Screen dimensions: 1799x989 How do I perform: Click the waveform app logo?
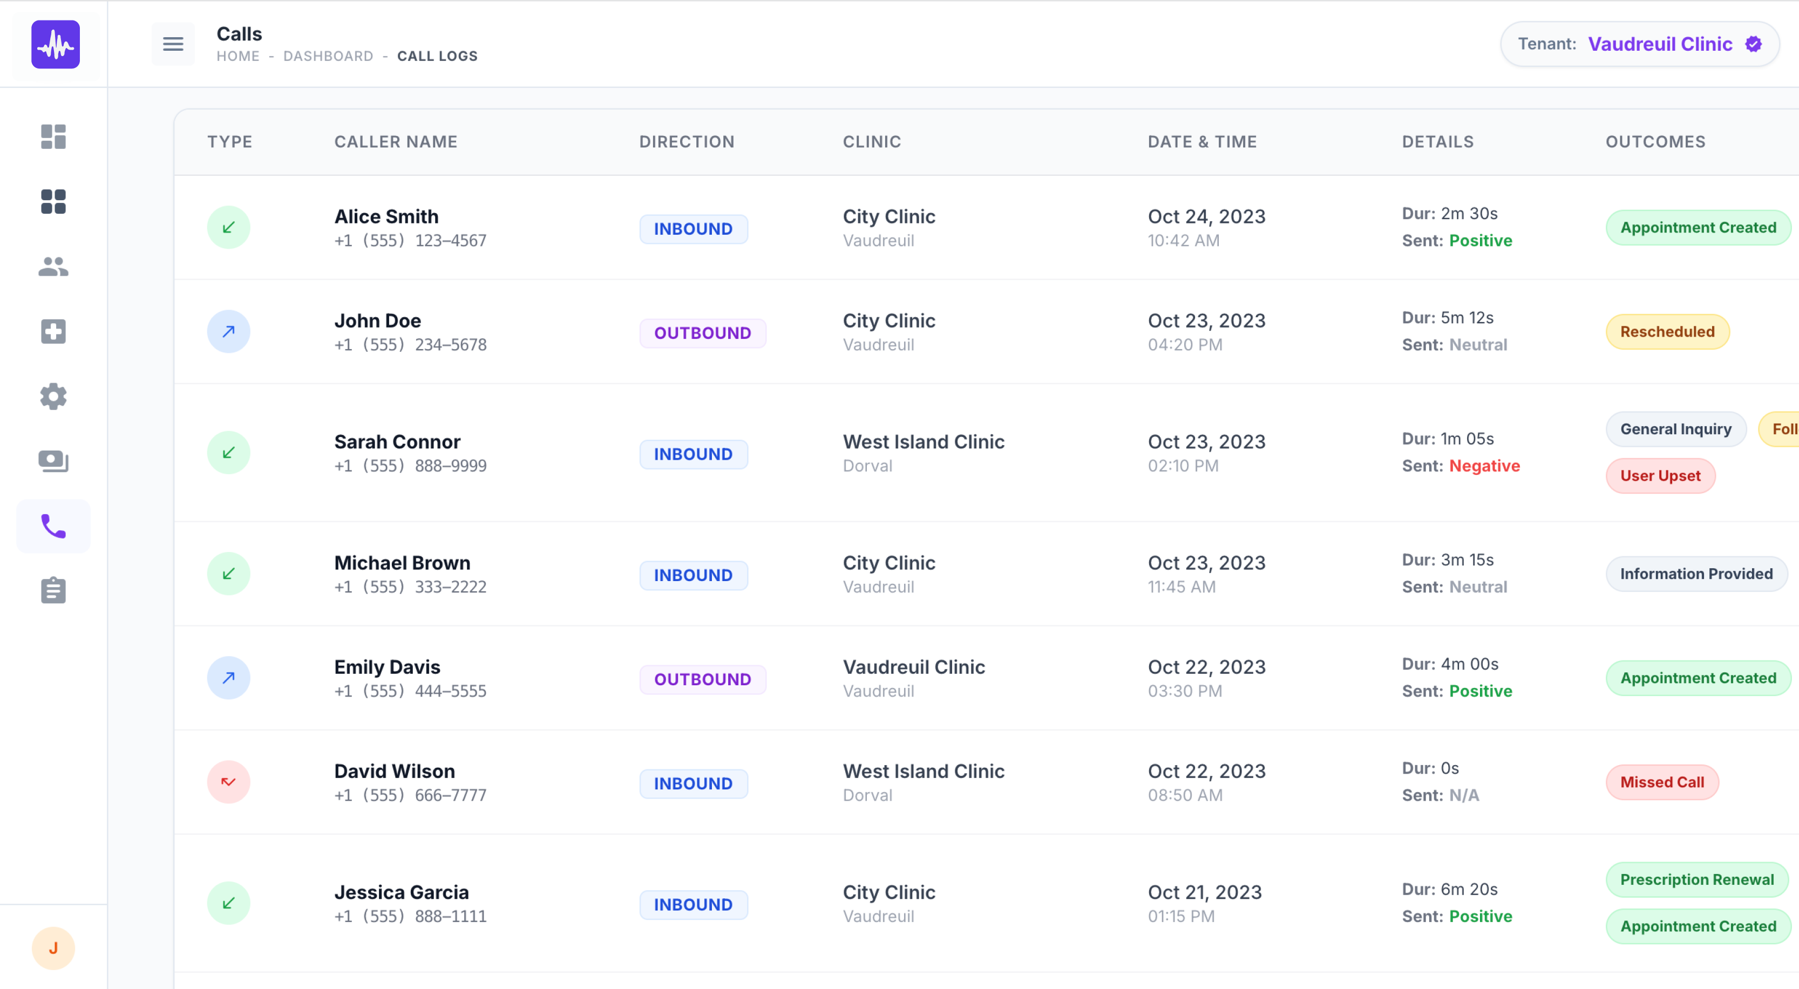[55, 45]
